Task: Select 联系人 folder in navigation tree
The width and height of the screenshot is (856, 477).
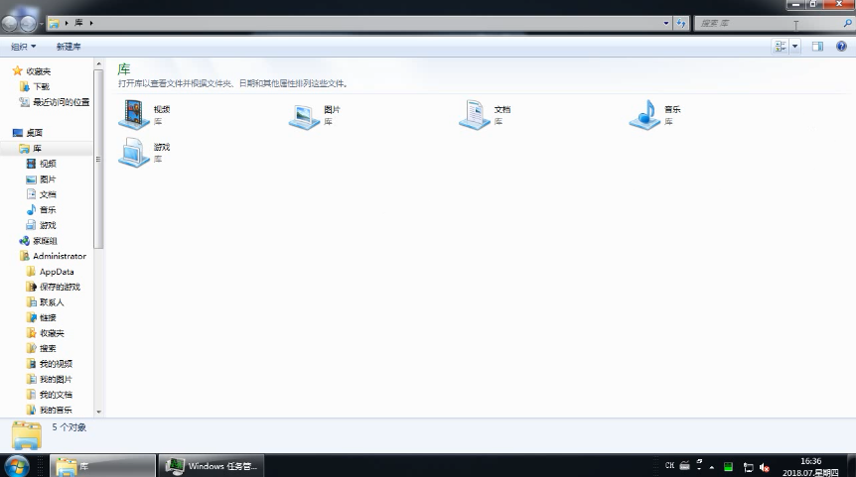Action: click(x=45, y=302)
